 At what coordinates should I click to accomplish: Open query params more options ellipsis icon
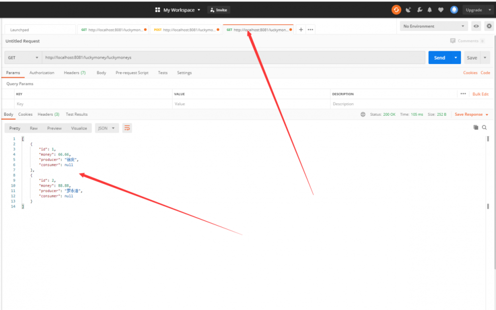[463, 93]
